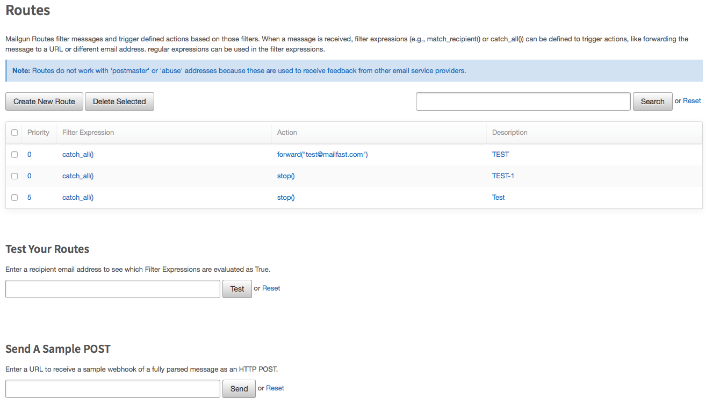Click the Test Your Routes heading
This screenshot has height=406, width=706.
pyautogui.click(x=47, y=249)
